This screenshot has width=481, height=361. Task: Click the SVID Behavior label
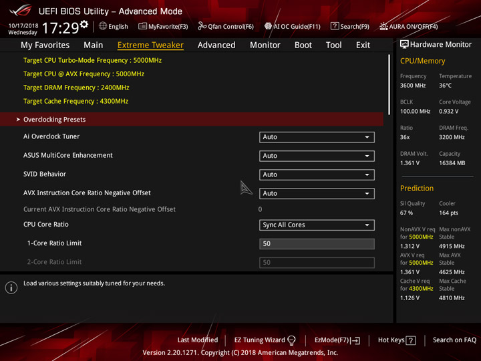[x=45, y=174]
